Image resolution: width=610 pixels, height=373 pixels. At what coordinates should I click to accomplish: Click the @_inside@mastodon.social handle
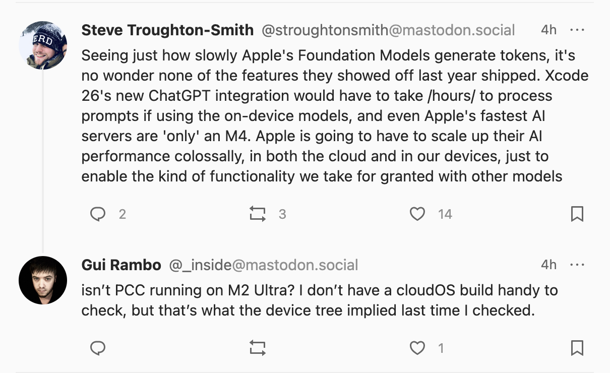coord(264,265)
